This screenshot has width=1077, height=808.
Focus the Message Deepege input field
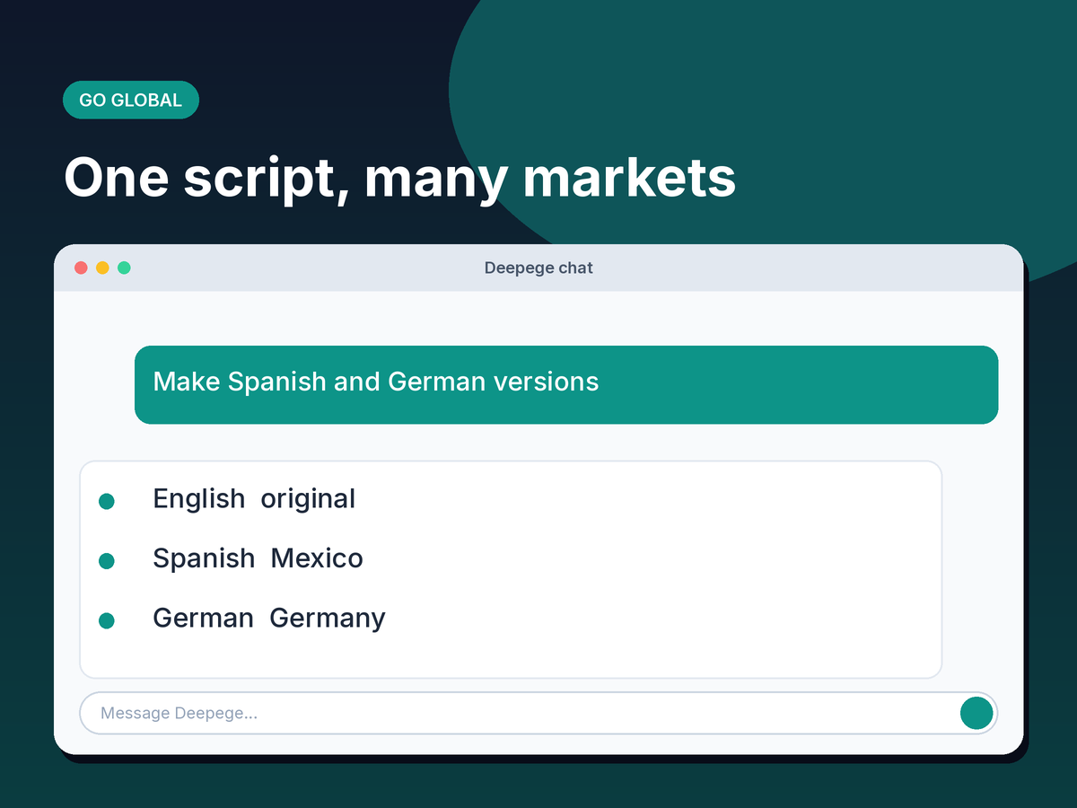pos(538,713)
